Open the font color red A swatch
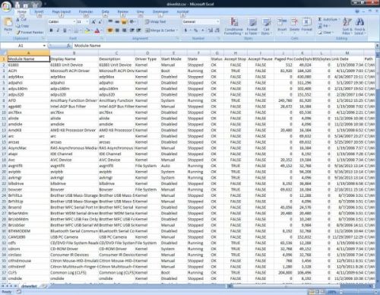 click(97, 30)
